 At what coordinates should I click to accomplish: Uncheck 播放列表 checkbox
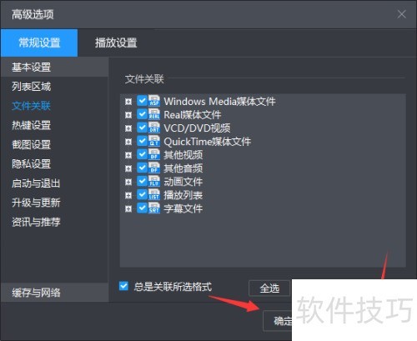(x=142, y=194)
